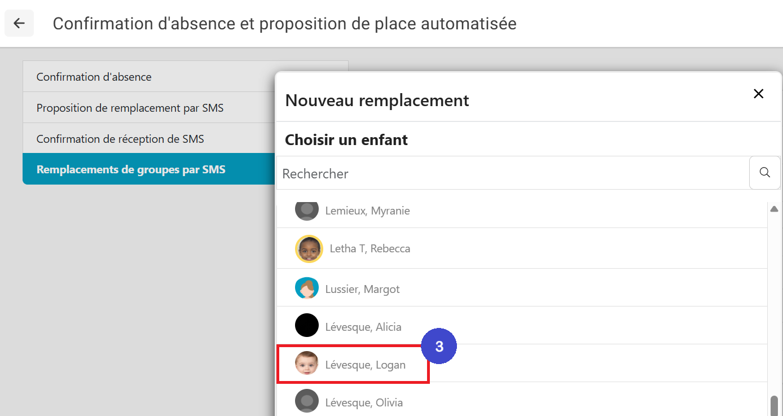The width and height of the screenshot is (783, 416).
Task: Select Lévesque, Olivia in the list
Action: (x=364, y=403)
